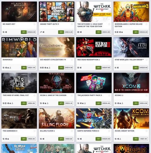
Task: Click Windows icon under Red Dead Redemption 2
Action: [81, 68]
